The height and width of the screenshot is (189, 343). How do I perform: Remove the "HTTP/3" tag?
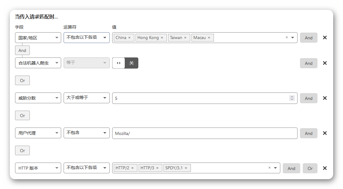pyautogui.click(x=158, y=168)
